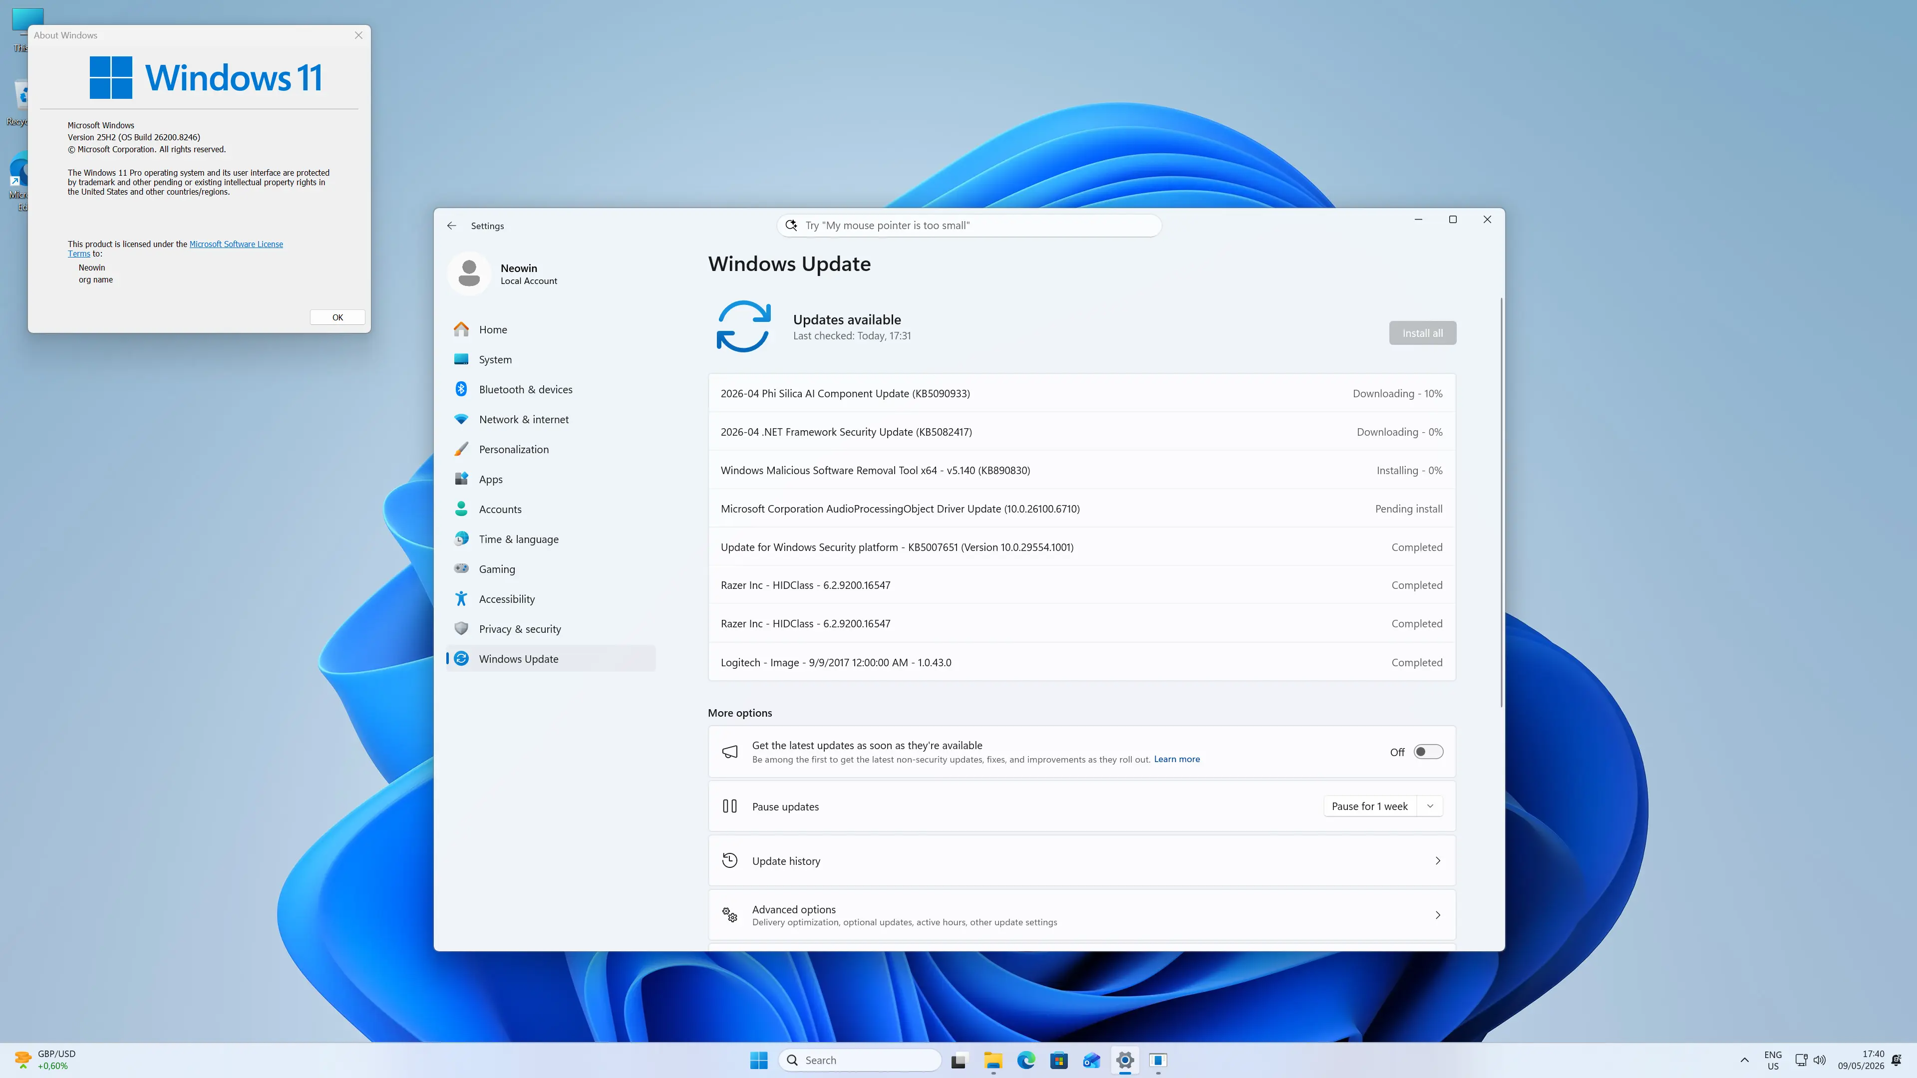Viewport: 1917px width, 1078px height.
Task: Click the GBP/USD widget on taskbar
Action: coord(44,1060)
